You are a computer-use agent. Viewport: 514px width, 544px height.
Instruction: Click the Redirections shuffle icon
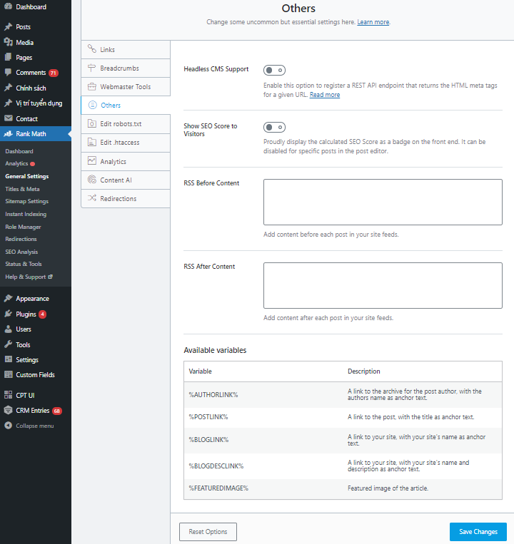point(91,198)
